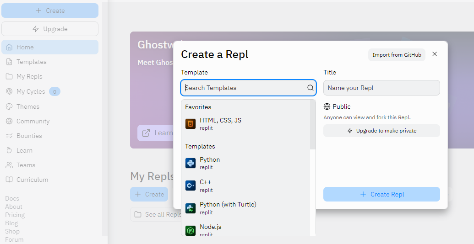Open the Shop link
This screenshot has width=474, height=244.
[x=12, y=231]
